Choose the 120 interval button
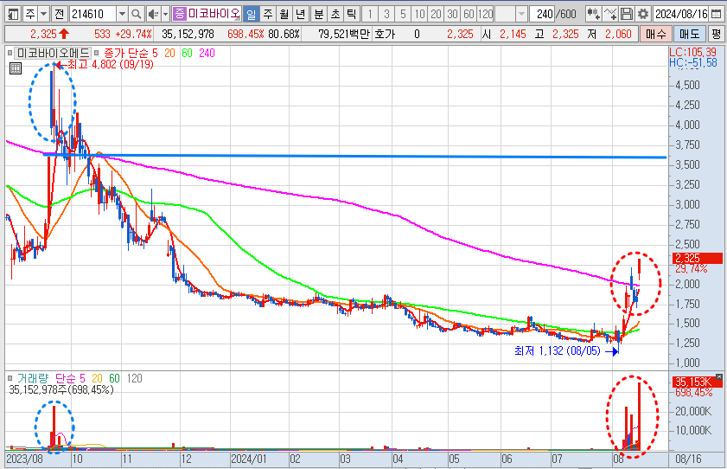 click(x=486, y=14)
